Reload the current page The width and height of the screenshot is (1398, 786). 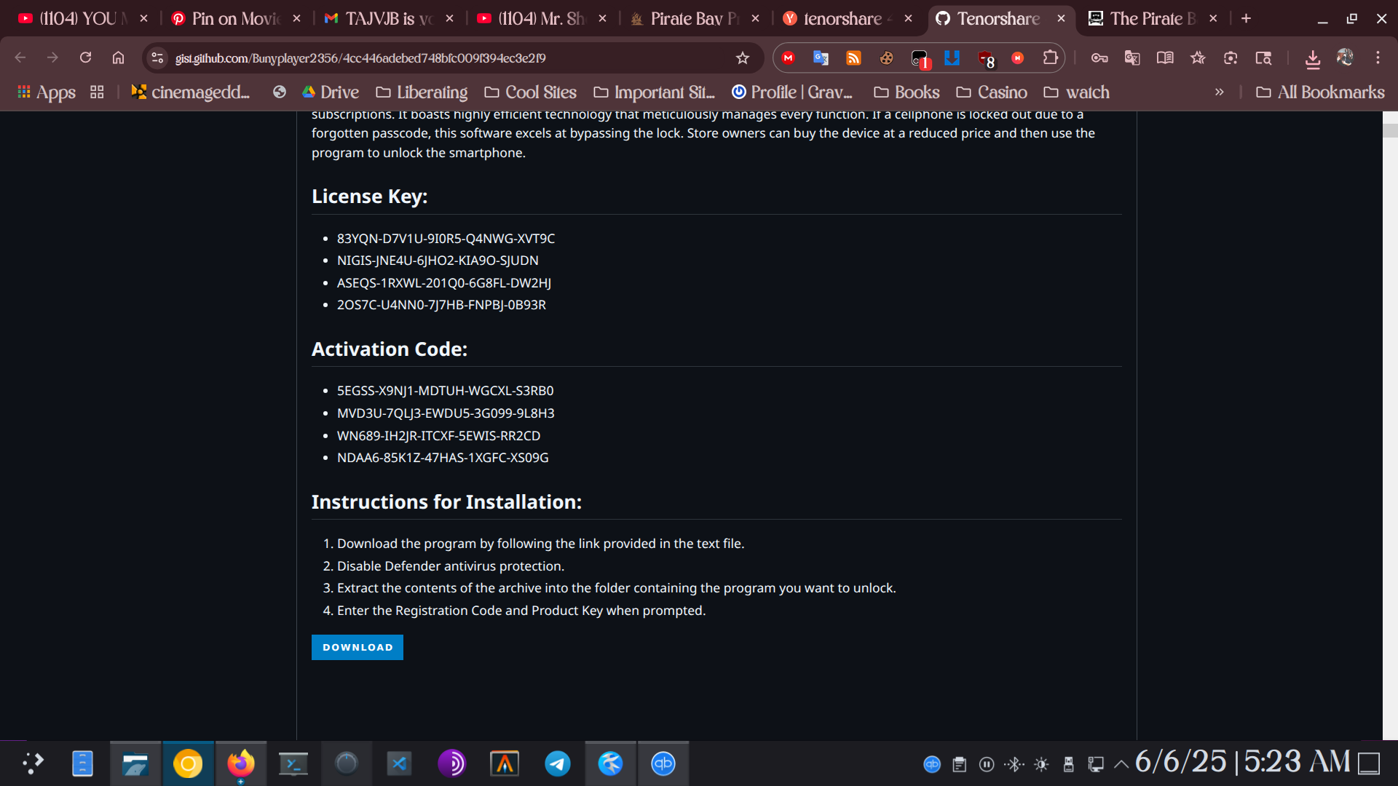point(85,57)
